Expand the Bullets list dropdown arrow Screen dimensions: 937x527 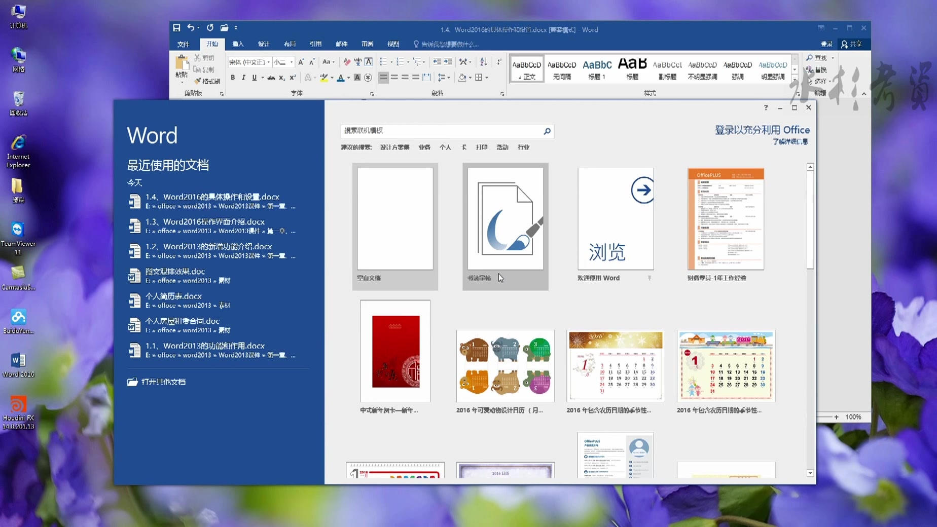391,62
